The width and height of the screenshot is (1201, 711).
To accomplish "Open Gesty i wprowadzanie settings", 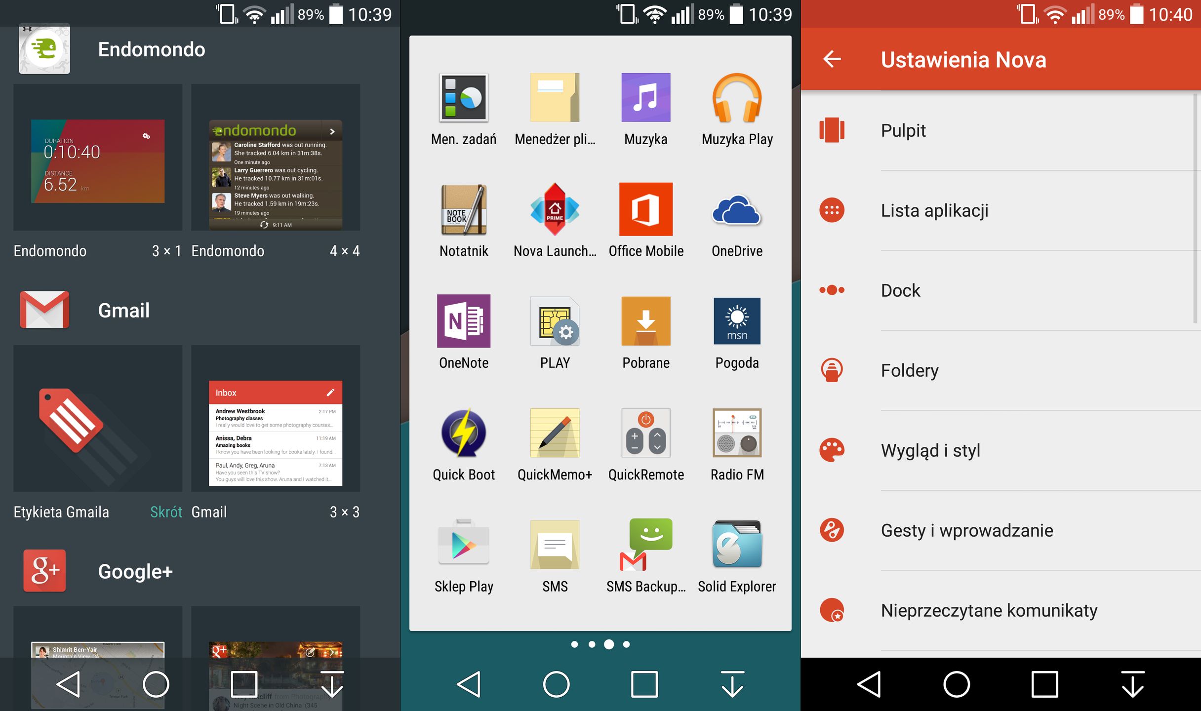I will click(x=1001, y=530).
